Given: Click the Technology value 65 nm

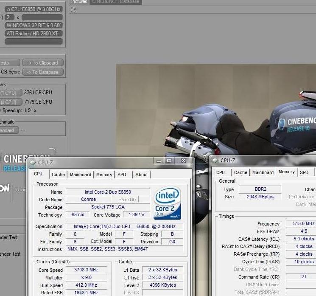Looking at the screenshot, I should (x=78, y=214).
